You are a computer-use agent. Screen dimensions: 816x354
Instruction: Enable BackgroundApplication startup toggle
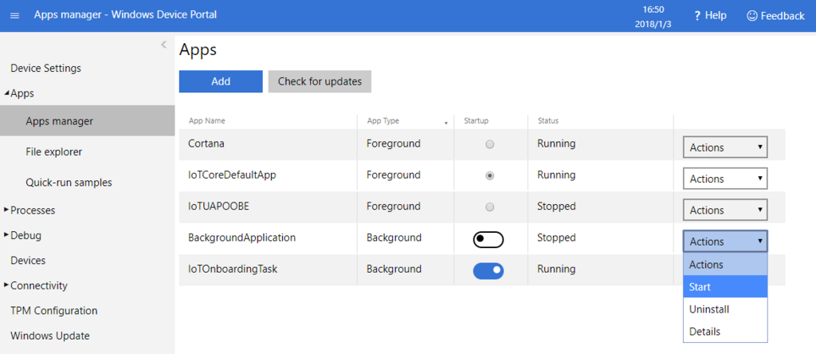tap(488, 239)
